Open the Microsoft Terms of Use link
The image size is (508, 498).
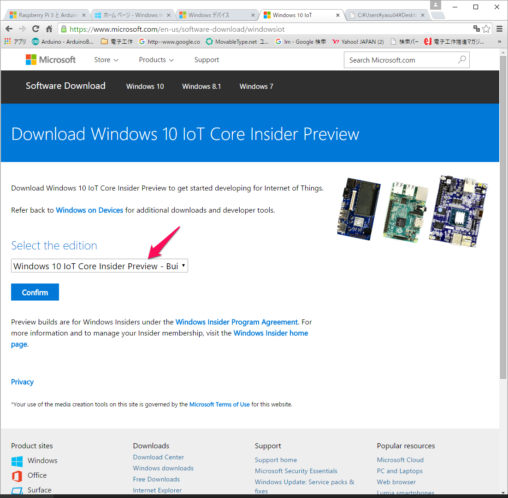coord(219,404)
